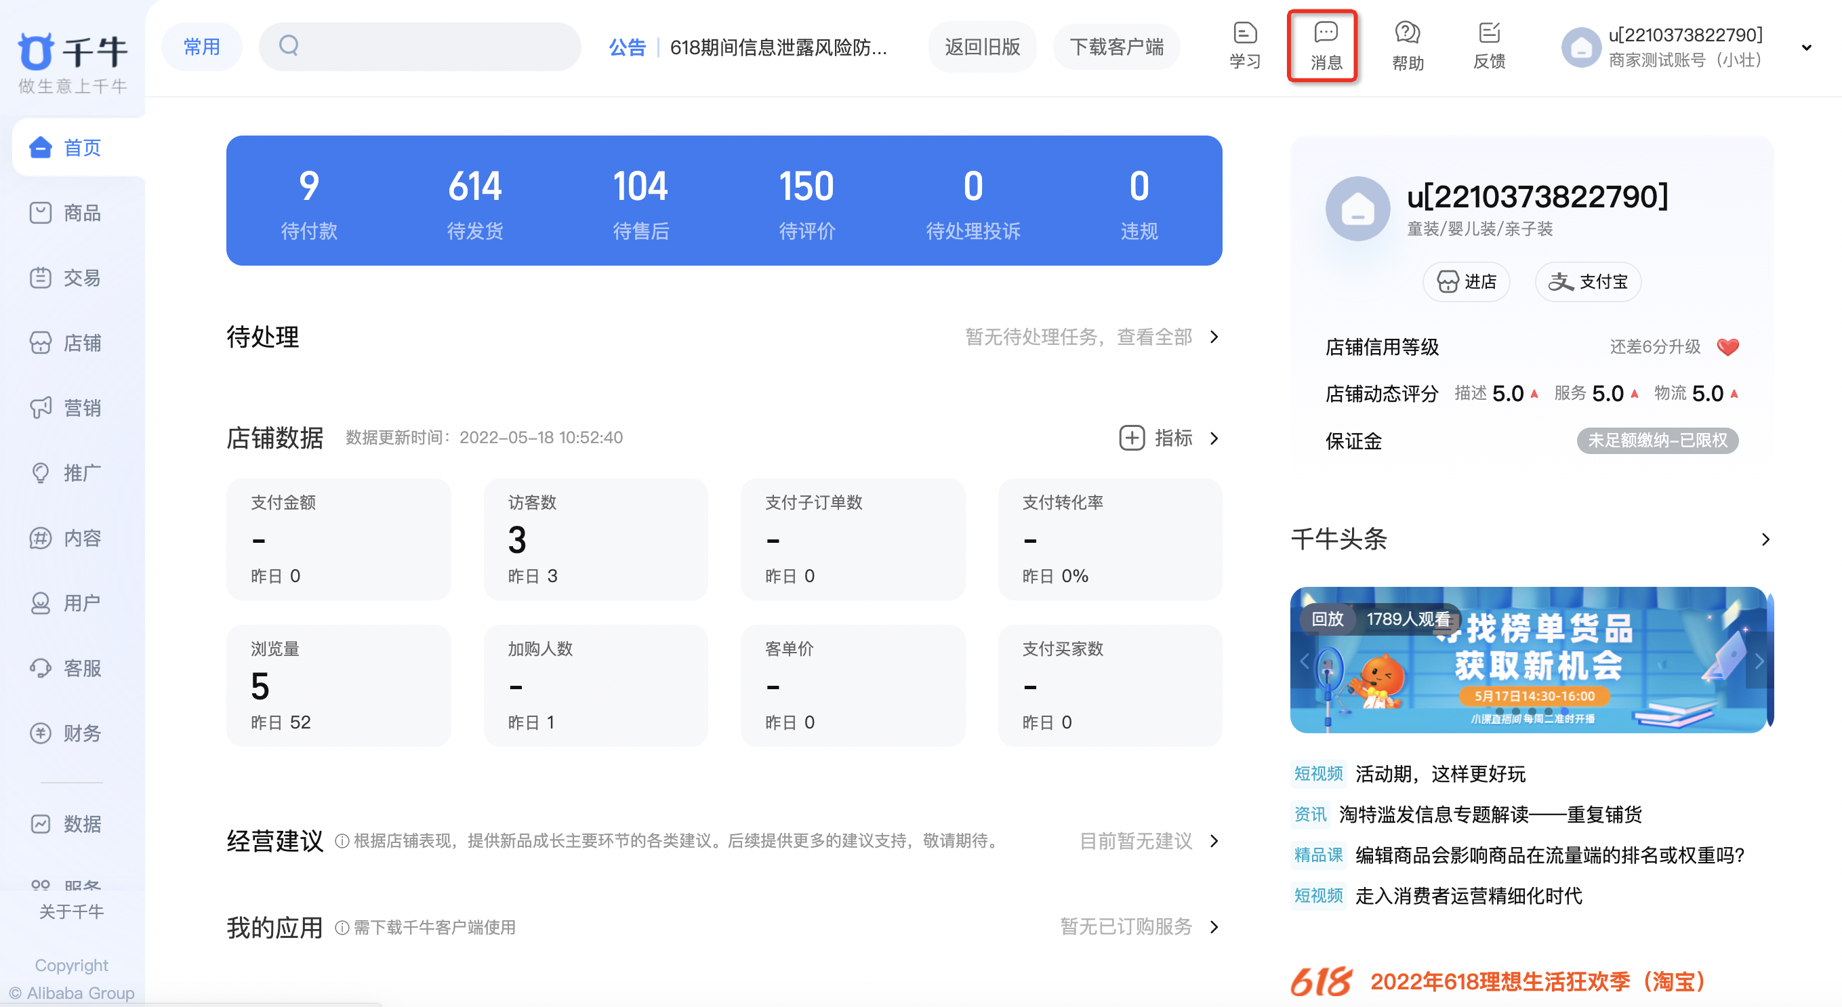Open the 支付子订单数 card
The width and height of the screenshot is (1842, 1007).
click(853, 539)
